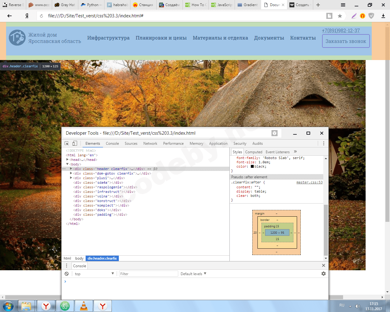Open the Default levels dropdown
390x312 pixels.
point(193,274)
